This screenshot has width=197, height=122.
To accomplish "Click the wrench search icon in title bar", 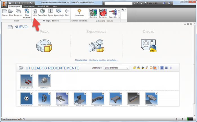I will pyautogui.click(x=134, y=3).
